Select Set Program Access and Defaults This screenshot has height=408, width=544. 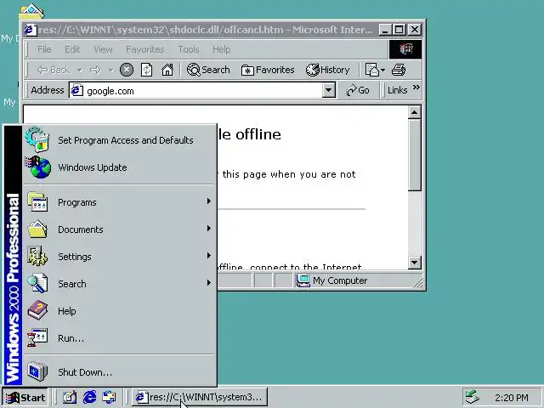coord(119,140)
